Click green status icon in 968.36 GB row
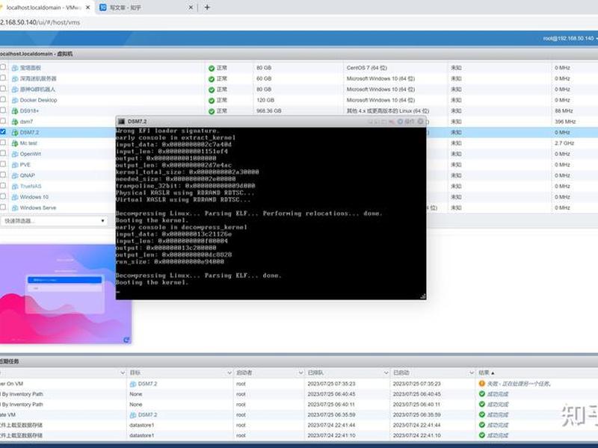This screenshot has height=448, width=598. pos(212,111)
